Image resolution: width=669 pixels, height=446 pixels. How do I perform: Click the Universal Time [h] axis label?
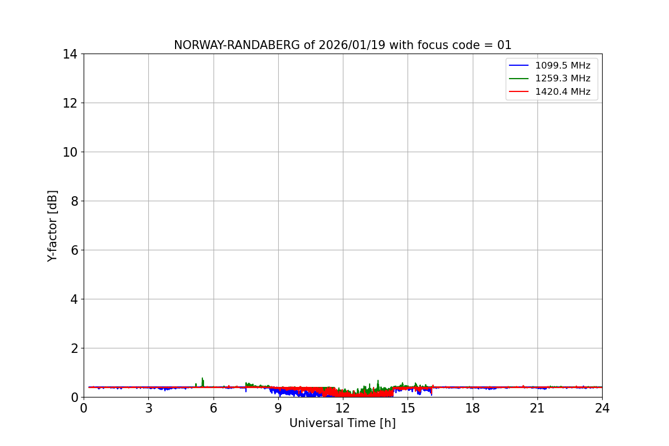tap(342, 423)
